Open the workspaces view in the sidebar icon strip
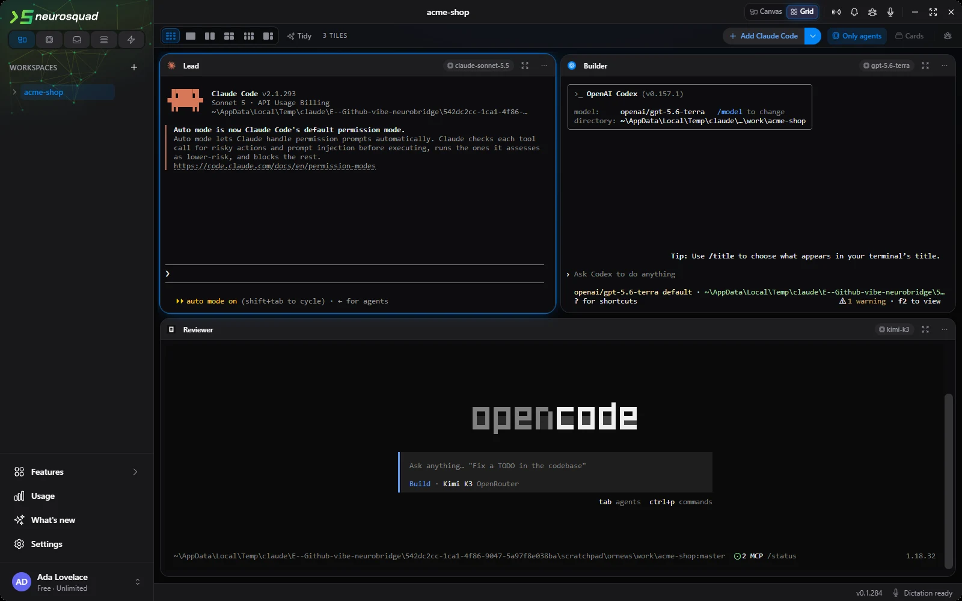 (x=22, y=40)
